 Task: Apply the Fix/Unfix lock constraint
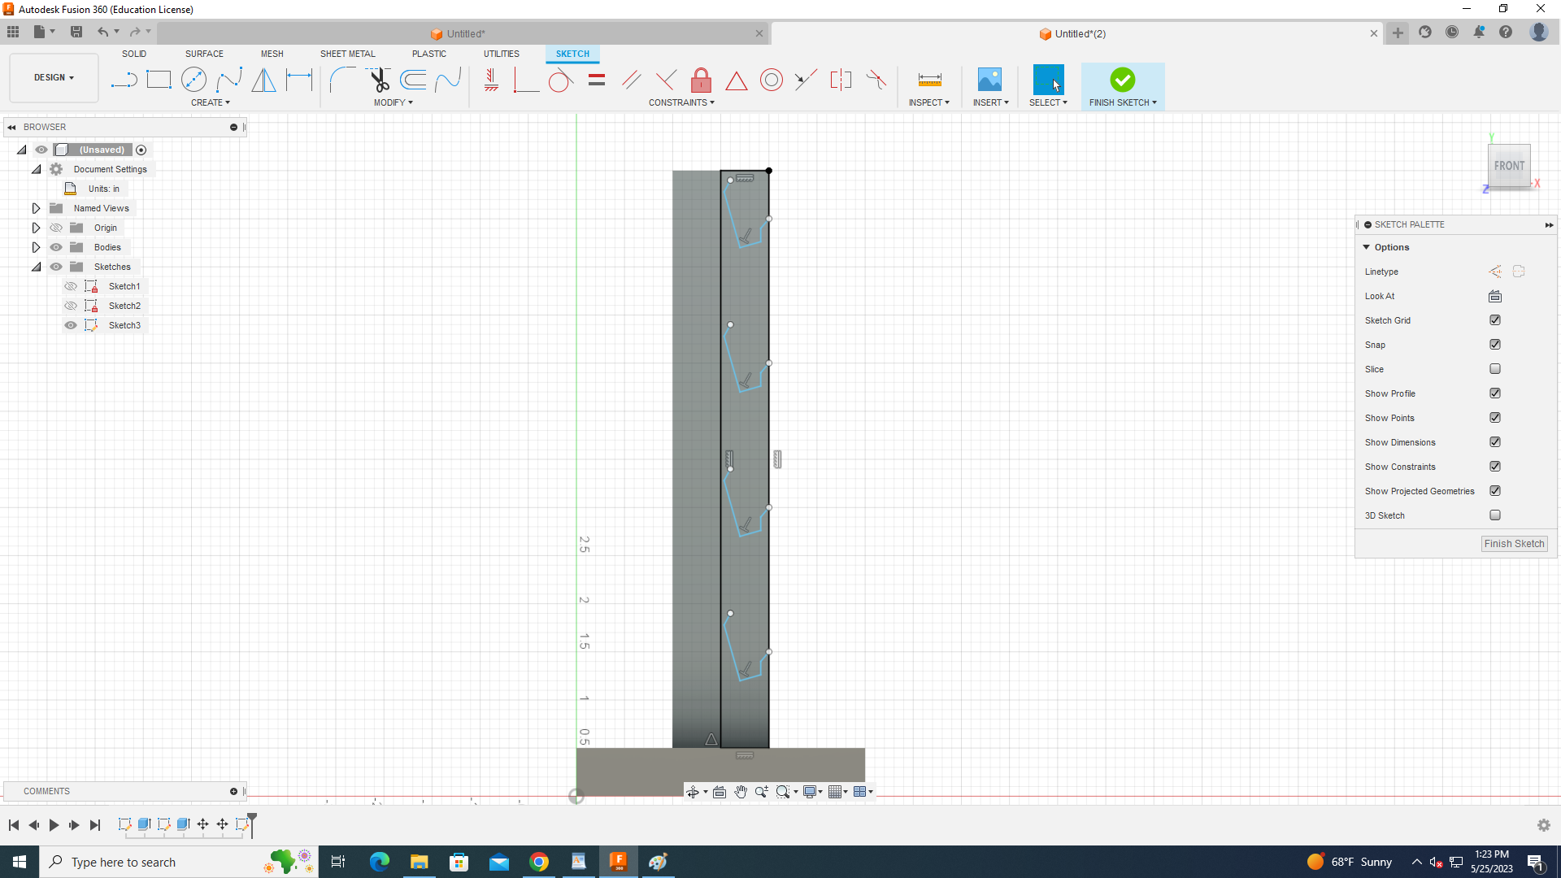tap(701, 80)
